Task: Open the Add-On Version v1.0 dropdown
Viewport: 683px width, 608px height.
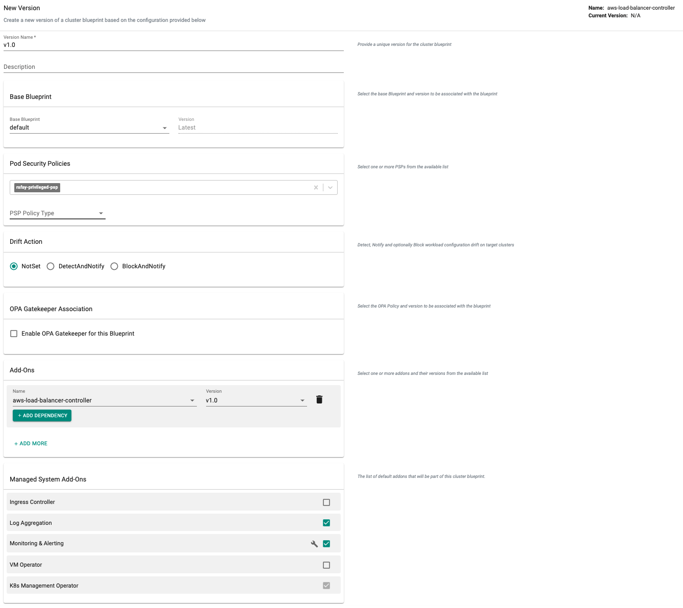Action: coord(256,400)
